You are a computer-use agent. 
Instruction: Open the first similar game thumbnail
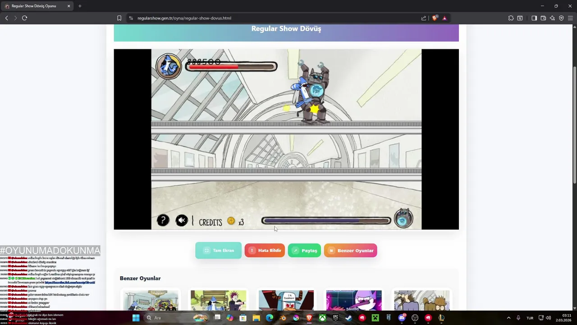pyautogui.click(x=151, y=300)
